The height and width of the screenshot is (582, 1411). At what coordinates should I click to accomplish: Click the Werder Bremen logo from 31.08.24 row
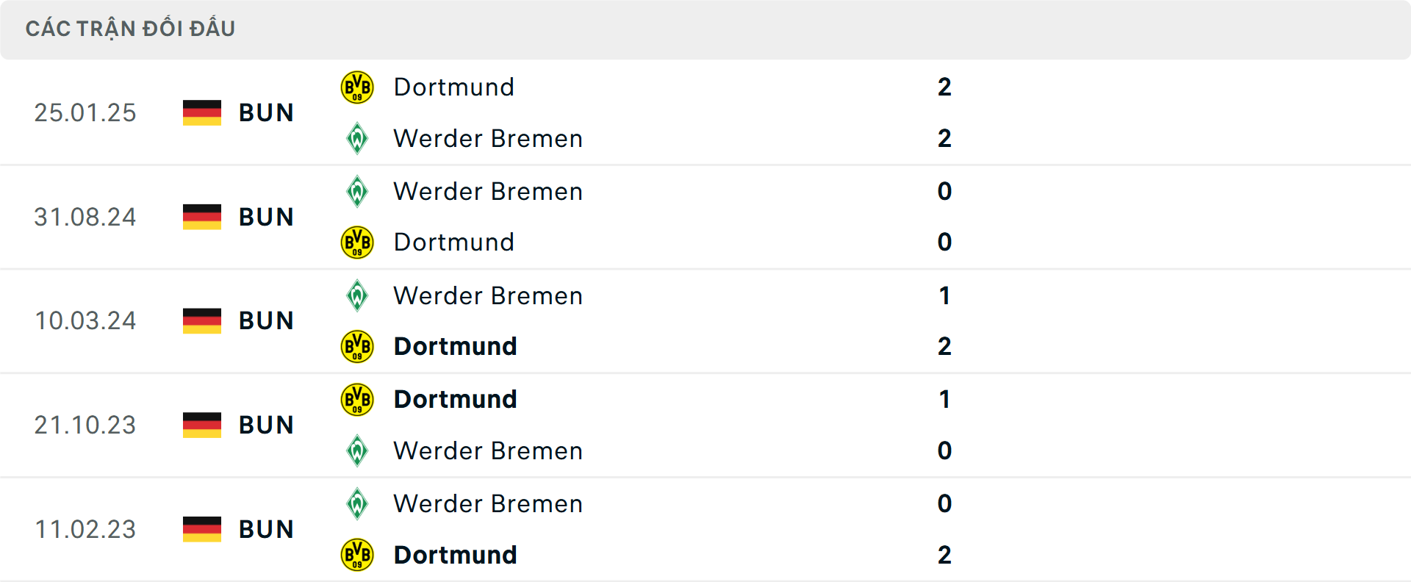coord(357,191)
